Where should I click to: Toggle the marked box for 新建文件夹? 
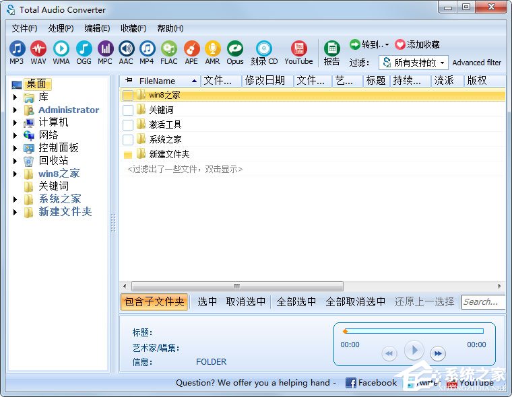pos(128,155)
